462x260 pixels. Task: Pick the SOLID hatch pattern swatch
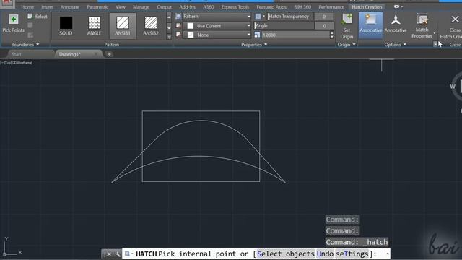pyautogui.click(x=66, y=26)
